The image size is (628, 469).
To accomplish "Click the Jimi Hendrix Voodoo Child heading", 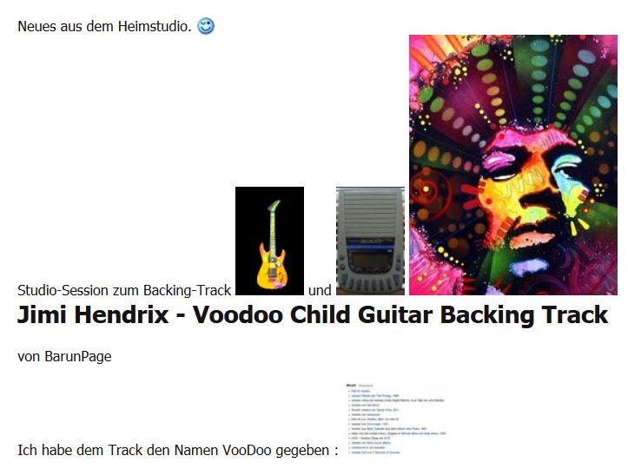I will click(313, 314).
